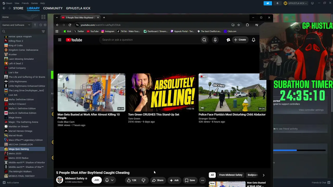Open YouTube notifications bell

pyautogui.click(x=253, y=40)
